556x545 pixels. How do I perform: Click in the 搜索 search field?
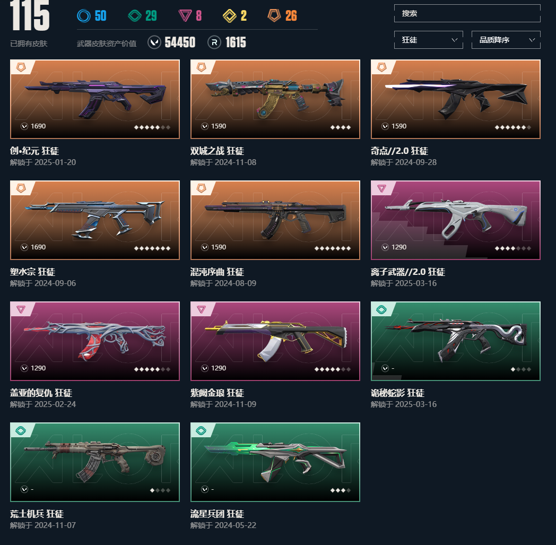tap(467, 13)
